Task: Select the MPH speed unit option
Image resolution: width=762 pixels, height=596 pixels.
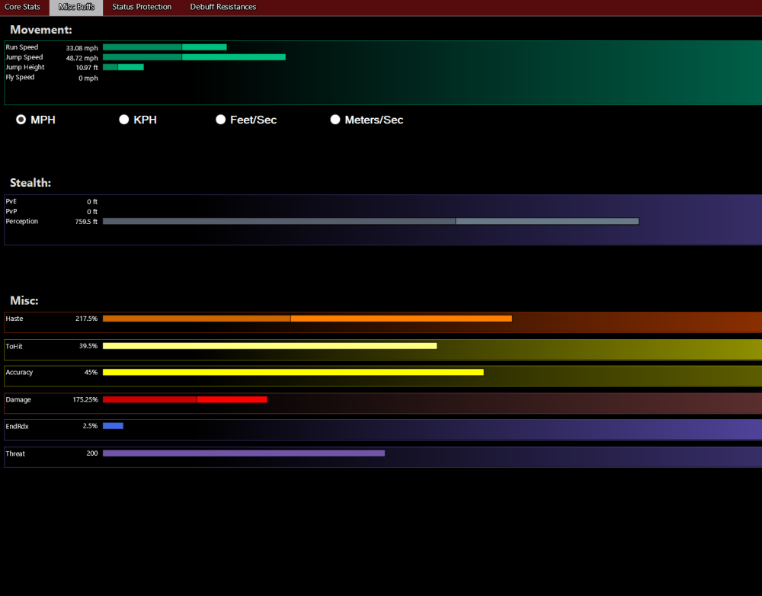Action: [x=21, y=120]
